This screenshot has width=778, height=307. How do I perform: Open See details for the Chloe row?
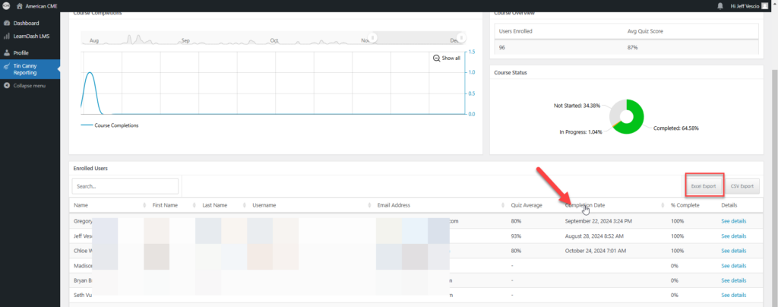[x=733, y=251]
